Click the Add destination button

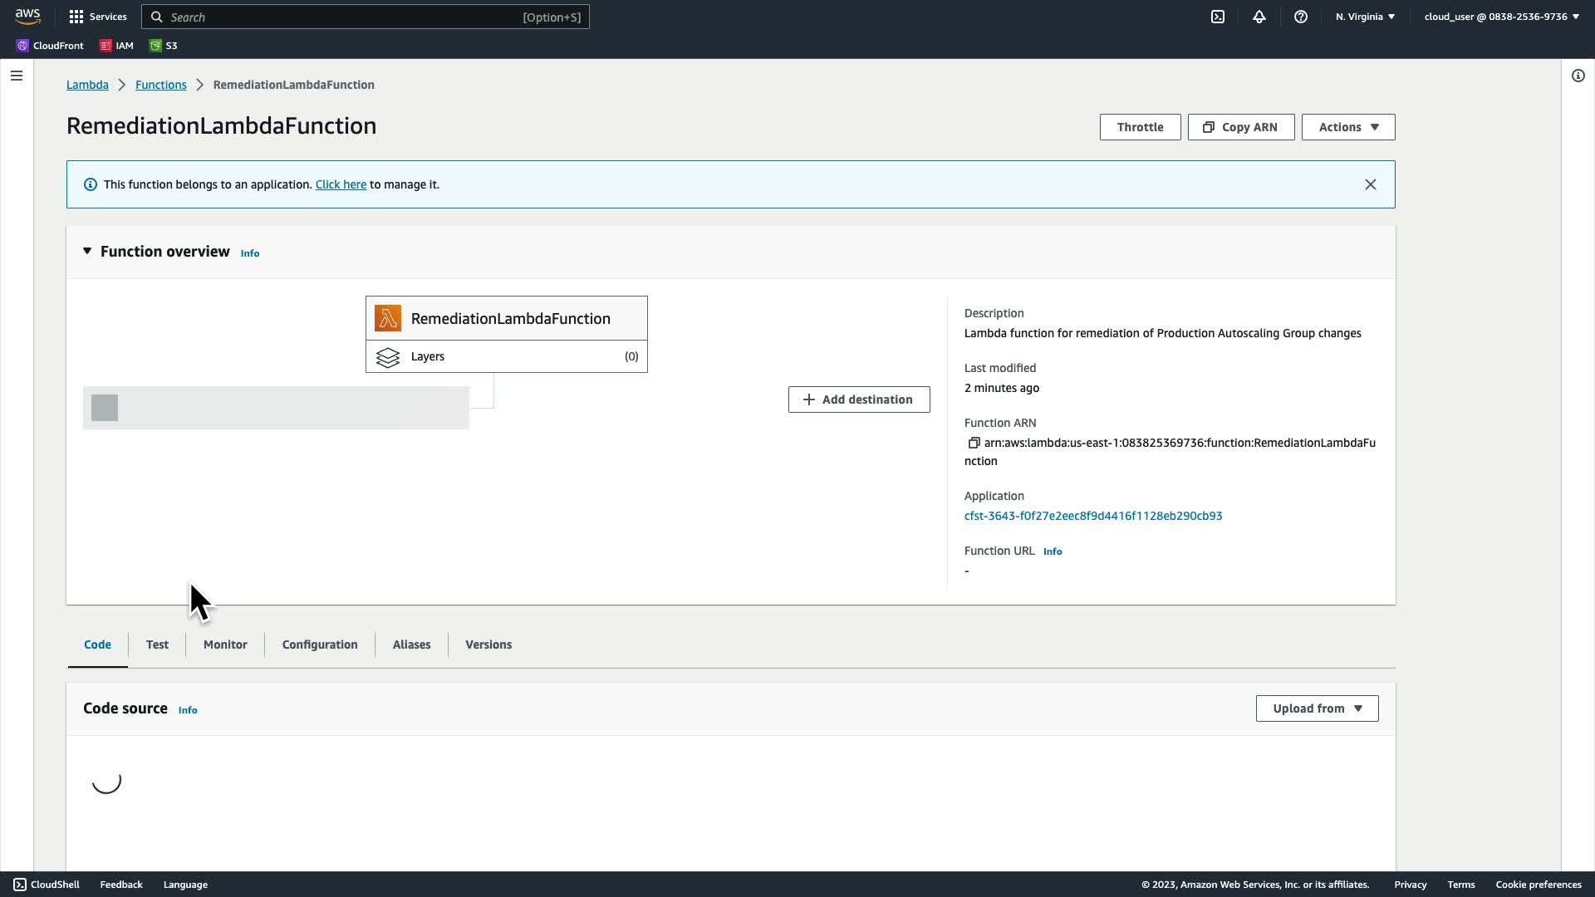coord(859,399)
